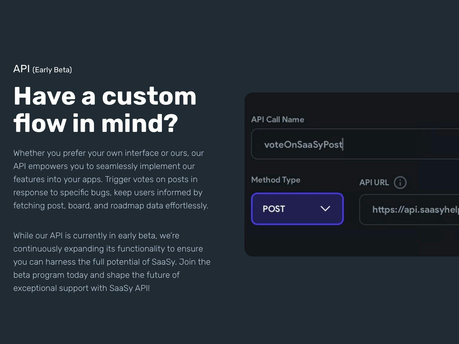Image resolution: width=459 pixels, height=344 pixels.
Task: Click the "API URL" label text
Action: 374,182
